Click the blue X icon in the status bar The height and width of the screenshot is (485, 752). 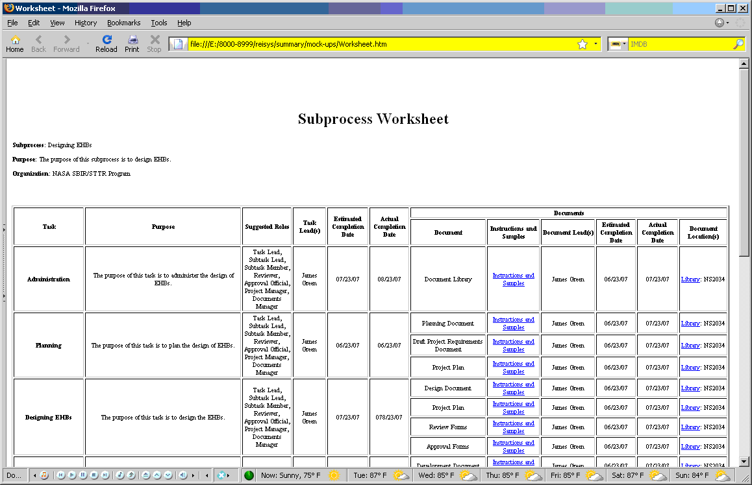pos(221,475)
